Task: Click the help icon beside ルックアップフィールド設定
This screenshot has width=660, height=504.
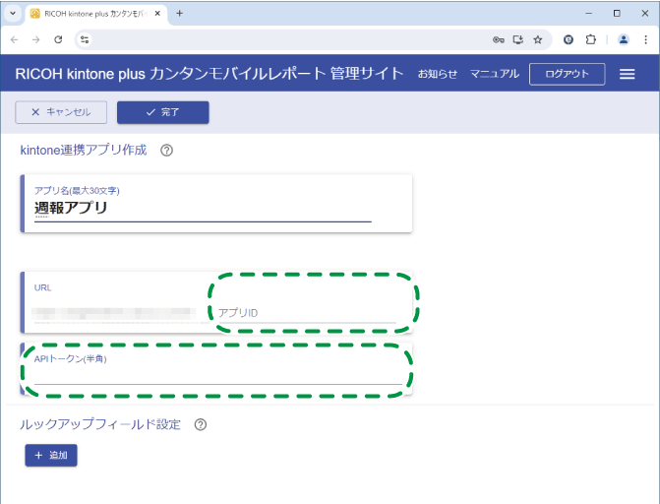Action: click(201, 424)
